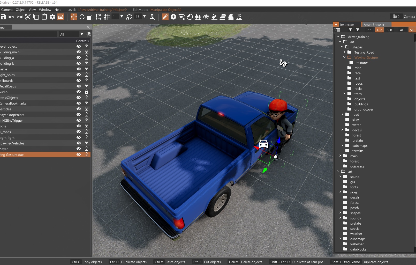Hide the building_main object
Image resolution: width=416 pixels, height=265 pixels.
(79, 52)
